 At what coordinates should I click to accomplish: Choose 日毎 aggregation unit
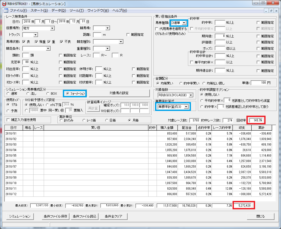tap(107, 120)
